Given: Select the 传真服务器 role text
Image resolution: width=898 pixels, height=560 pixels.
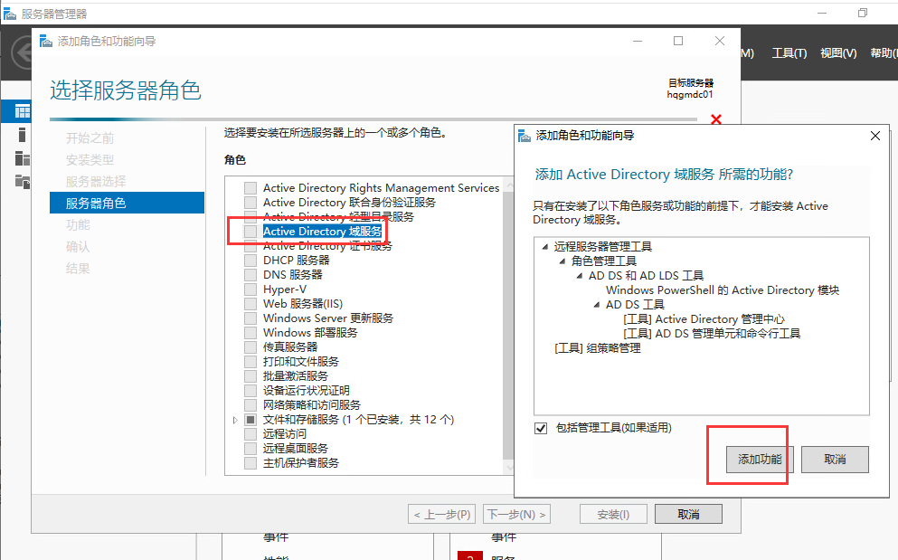Looking at the screenshot, I should tap(289, 347).
